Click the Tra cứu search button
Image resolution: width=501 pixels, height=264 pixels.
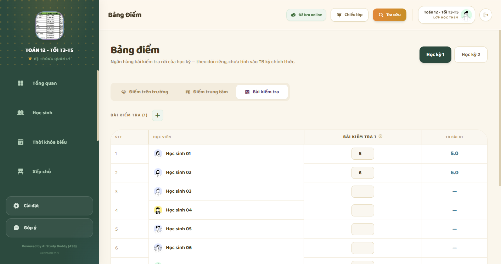[x=389, y=15]
